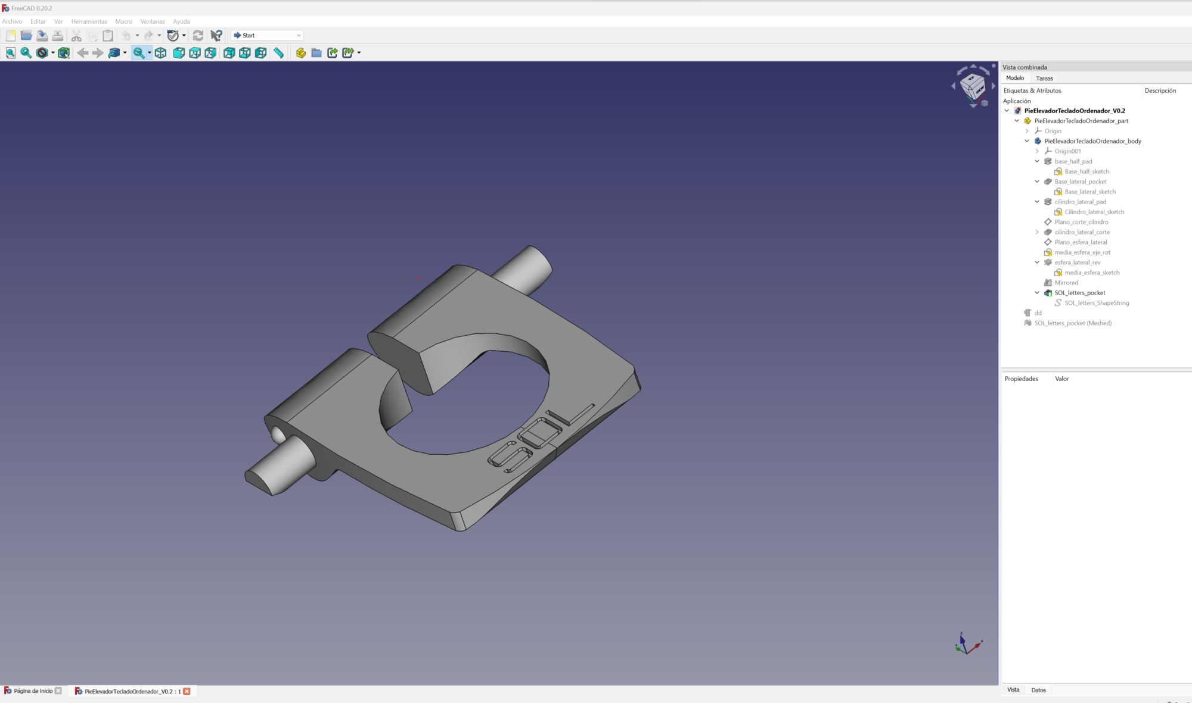Click the Create group folder icon
Image resolution: width=1192 pixels, height=703 pixels.
(x=316, y=53)
